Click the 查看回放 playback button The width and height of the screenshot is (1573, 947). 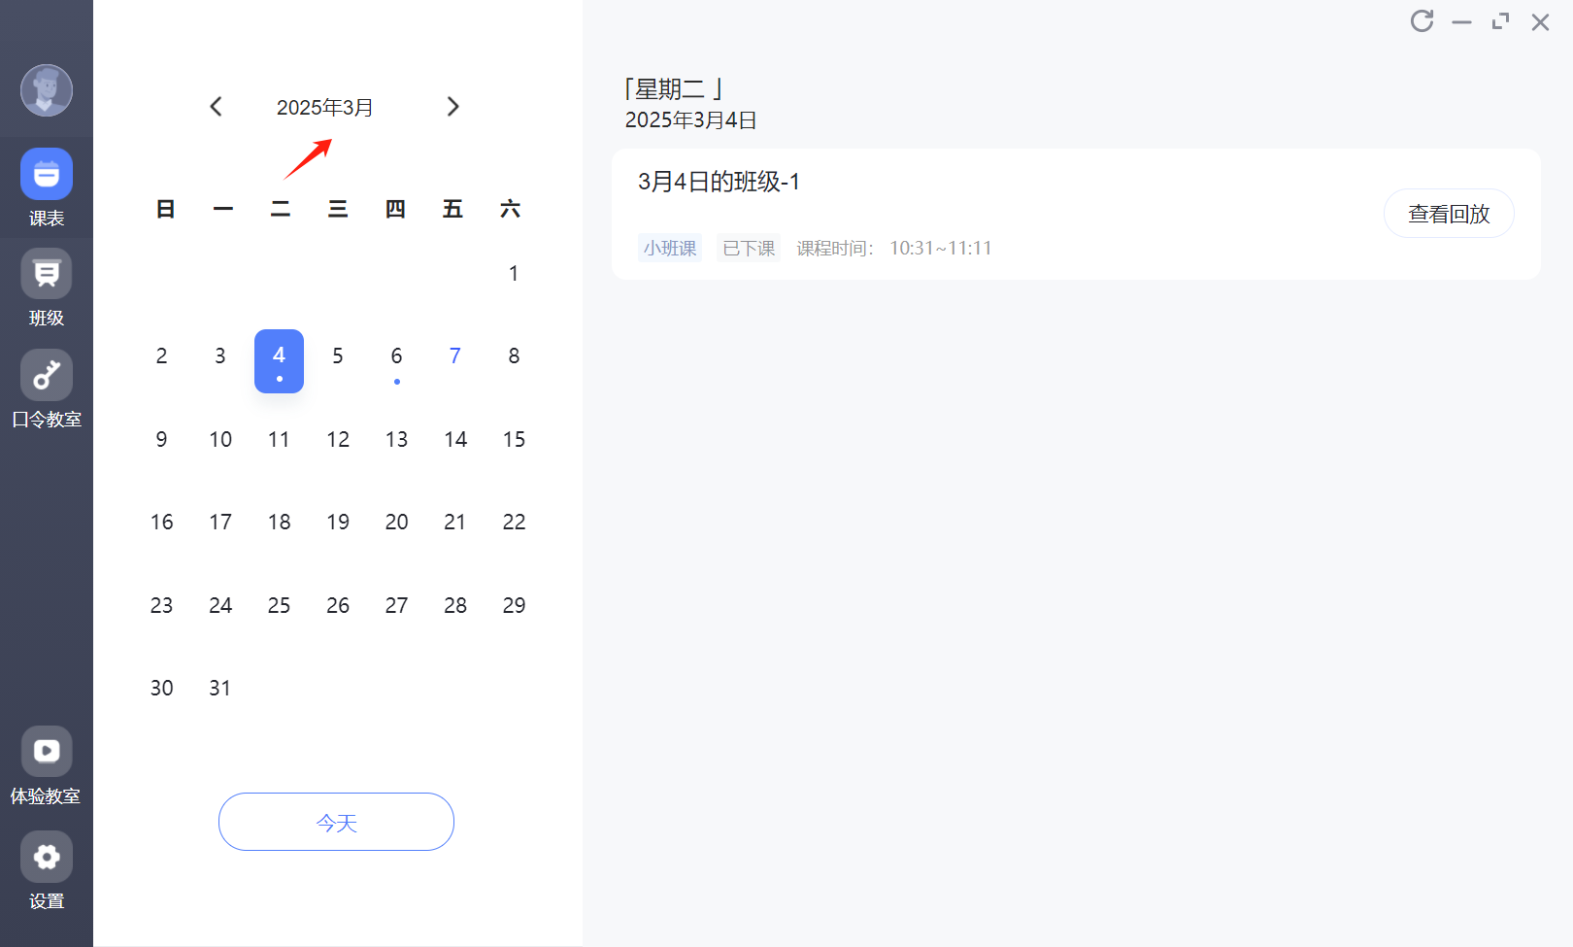pos(1448,214)
